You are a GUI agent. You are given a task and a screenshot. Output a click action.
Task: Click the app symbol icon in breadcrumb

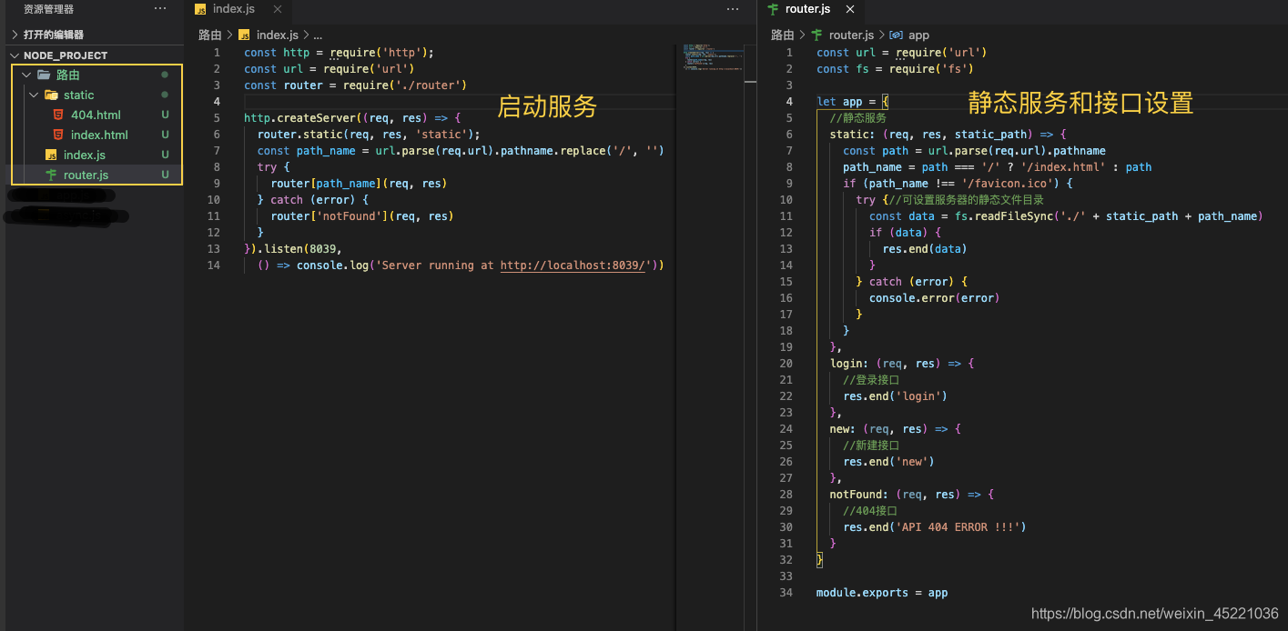(x=896, y=35)
